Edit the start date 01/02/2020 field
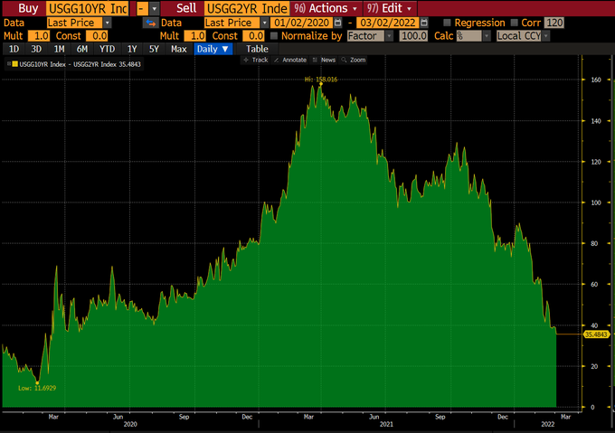Viewport: 615px width, 433px height. point(301,23)
